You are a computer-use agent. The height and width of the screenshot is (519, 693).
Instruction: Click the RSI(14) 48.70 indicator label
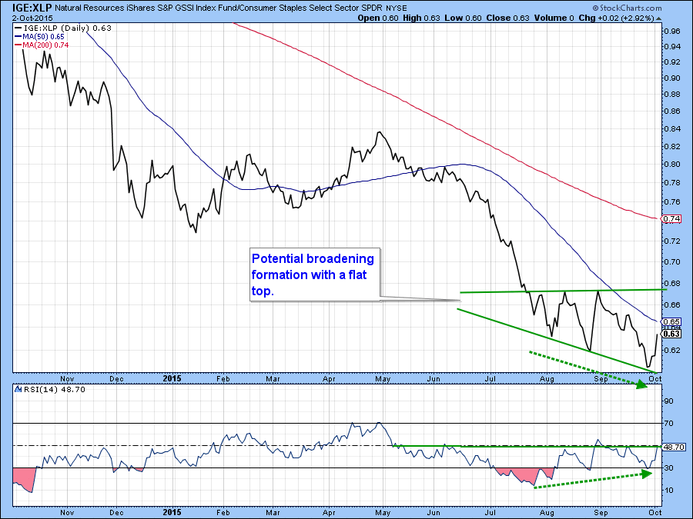point(55,389)
